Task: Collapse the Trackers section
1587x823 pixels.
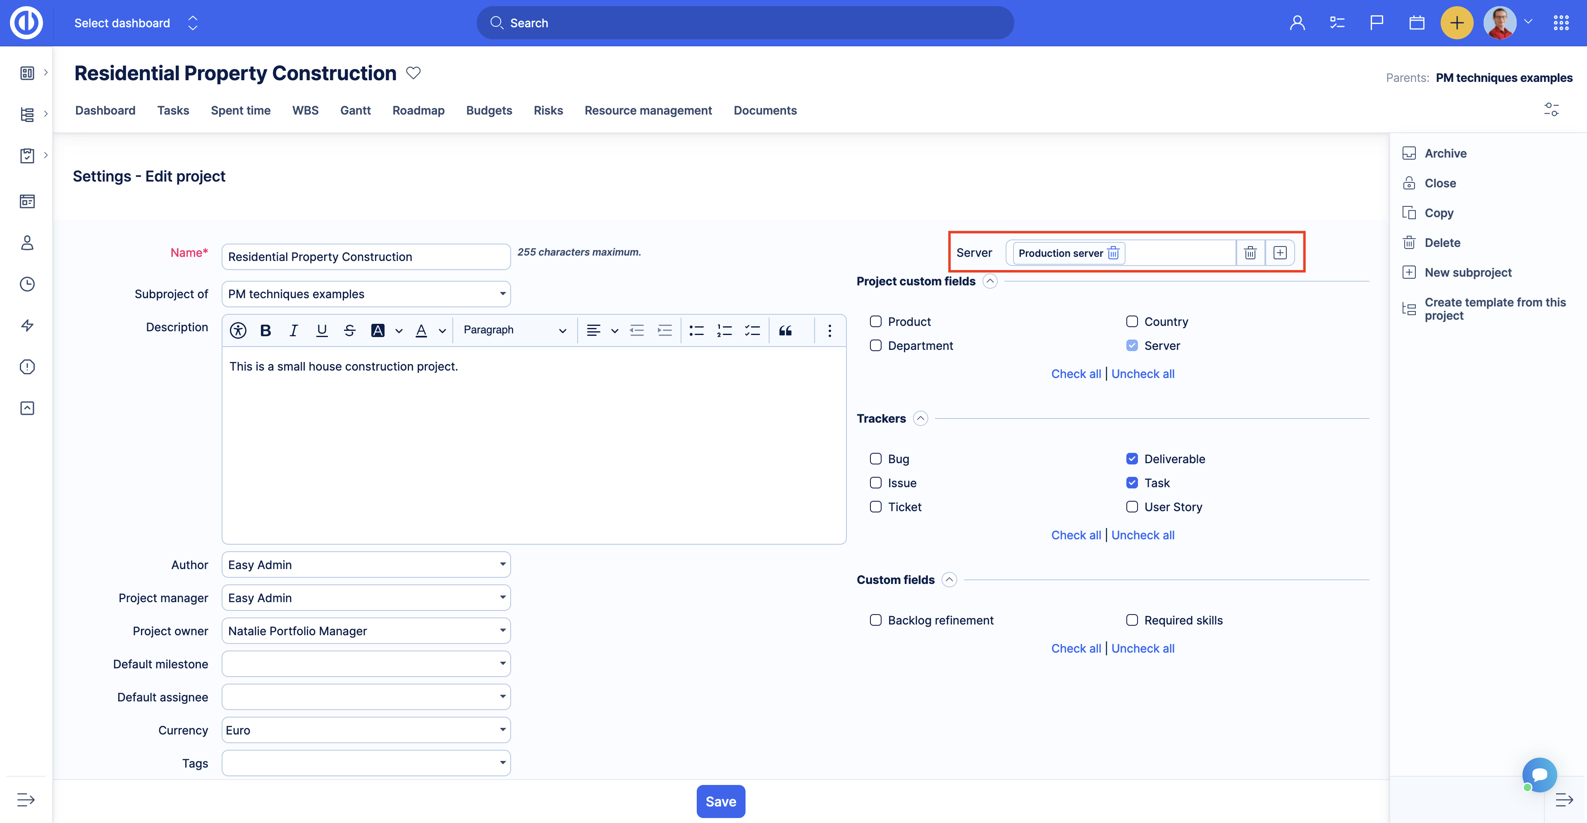Action: [920, 418]
